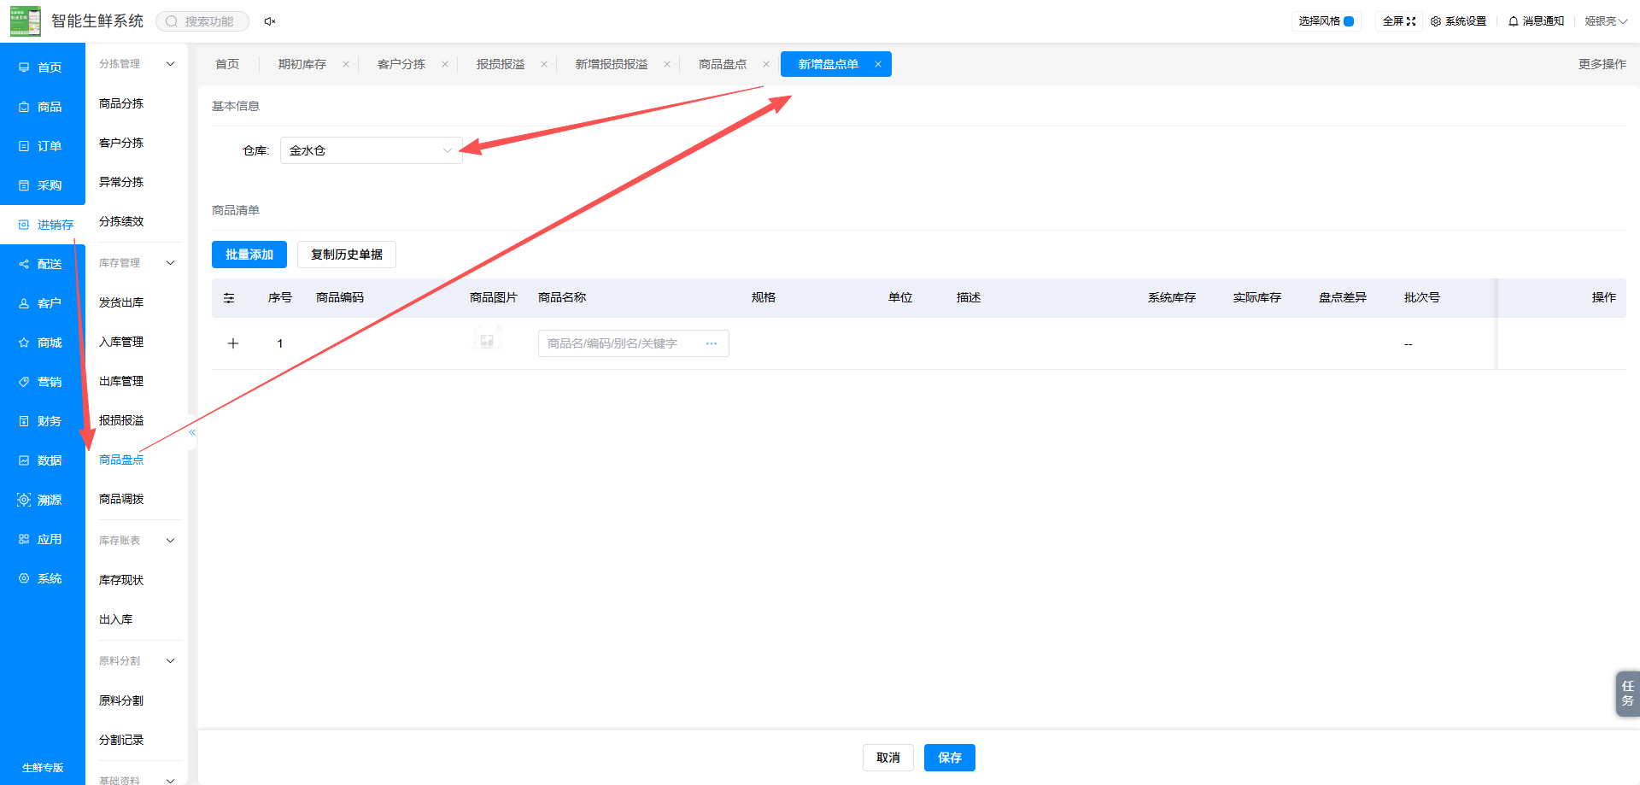Open the 营销 marketing module
This screenshot has height=785, width=1640.
tap(42, 382)
